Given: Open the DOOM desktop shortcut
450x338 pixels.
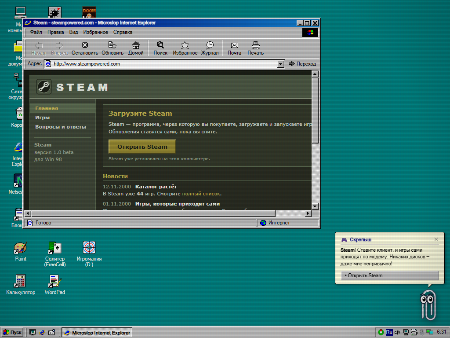Looking at the screenshot, I should pos(89,13).
